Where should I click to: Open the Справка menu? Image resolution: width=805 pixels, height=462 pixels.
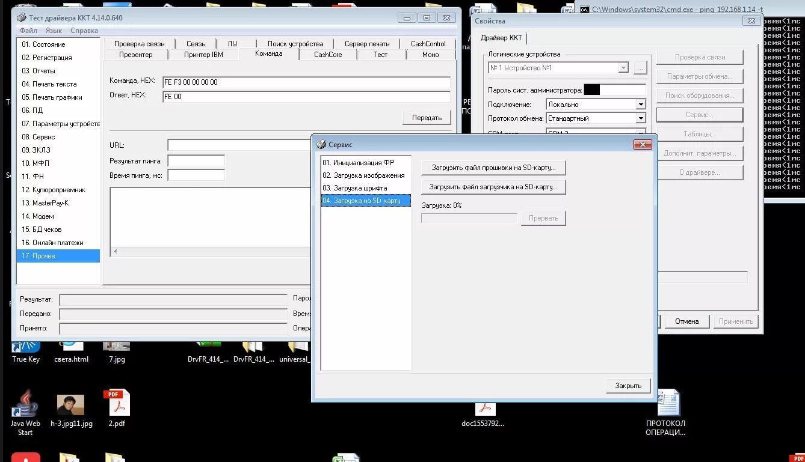(84, 31)
